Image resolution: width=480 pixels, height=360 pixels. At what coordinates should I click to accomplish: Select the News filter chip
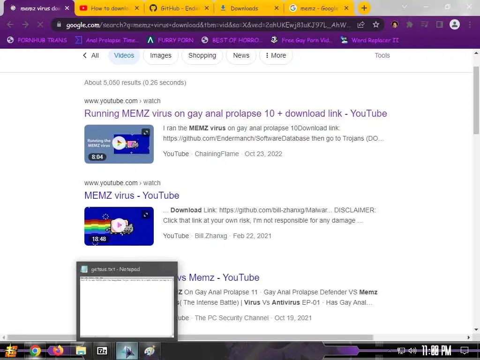[241, 55]
